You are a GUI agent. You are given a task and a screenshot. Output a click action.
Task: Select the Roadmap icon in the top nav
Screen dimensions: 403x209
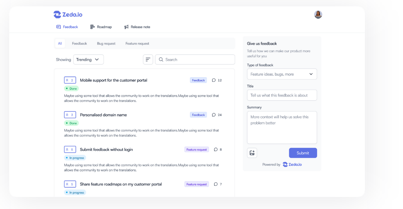click(92, 27)
